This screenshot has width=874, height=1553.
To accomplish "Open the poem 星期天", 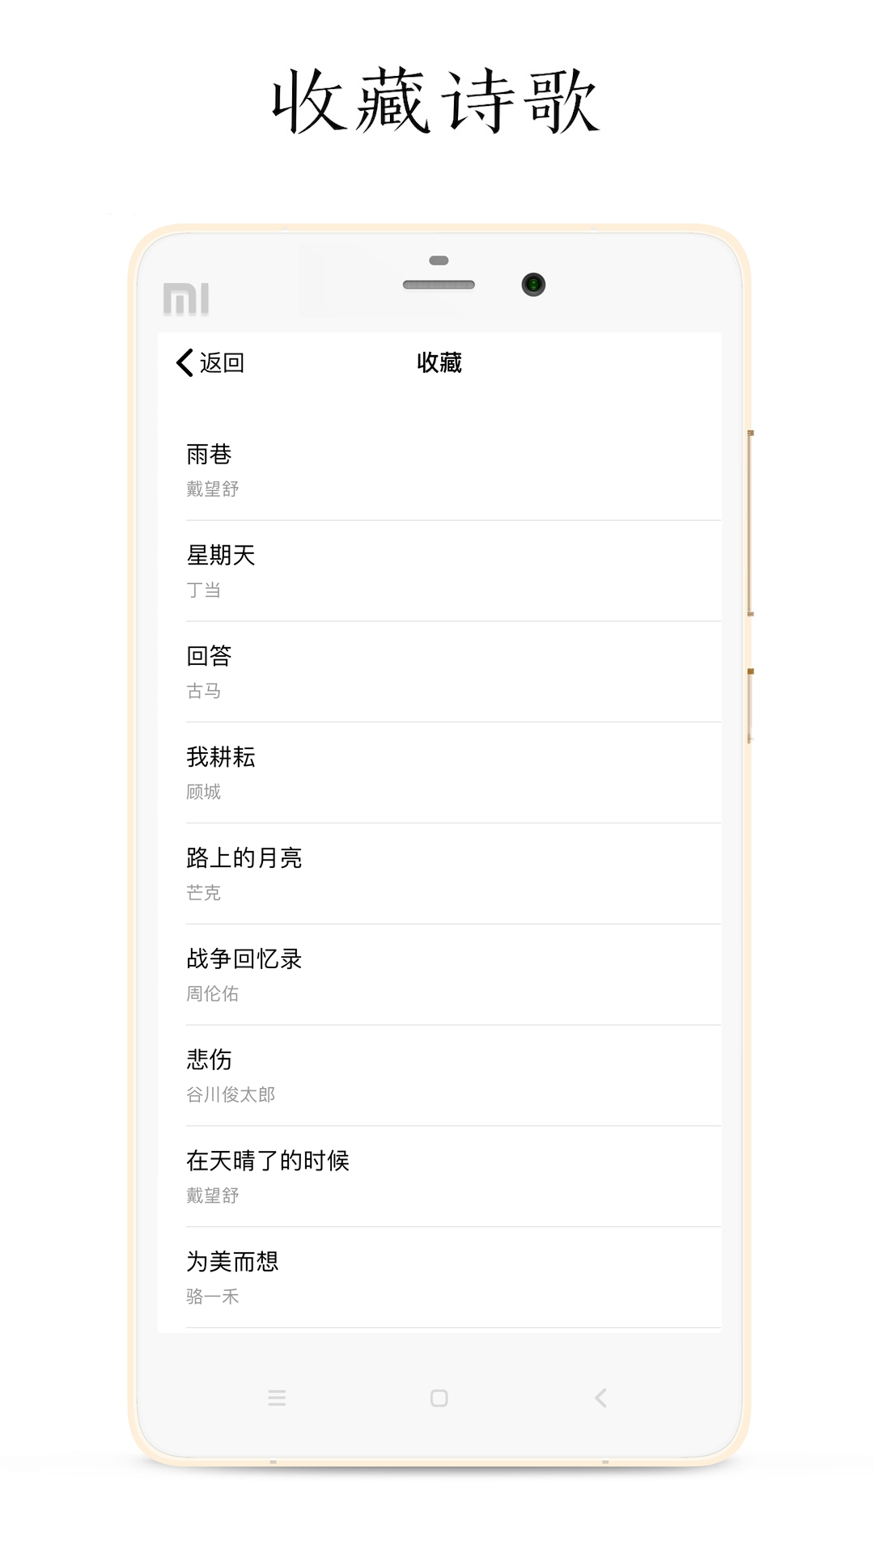I will (x=218, y=556).
